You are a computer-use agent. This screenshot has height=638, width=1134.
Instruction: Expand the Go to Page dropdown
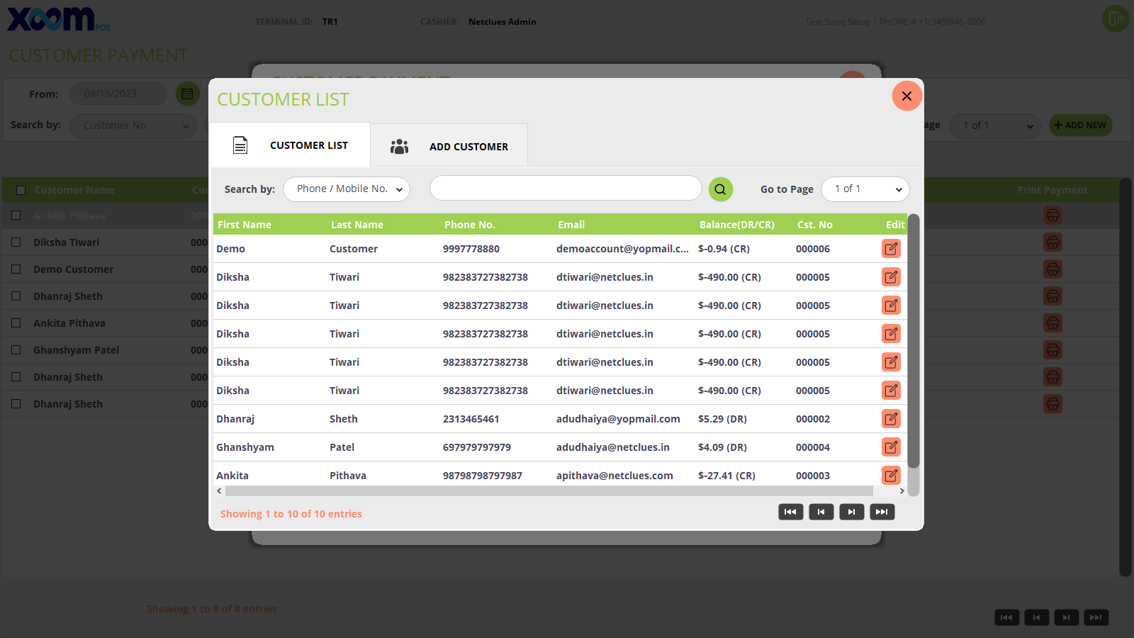tap(865, 189)
